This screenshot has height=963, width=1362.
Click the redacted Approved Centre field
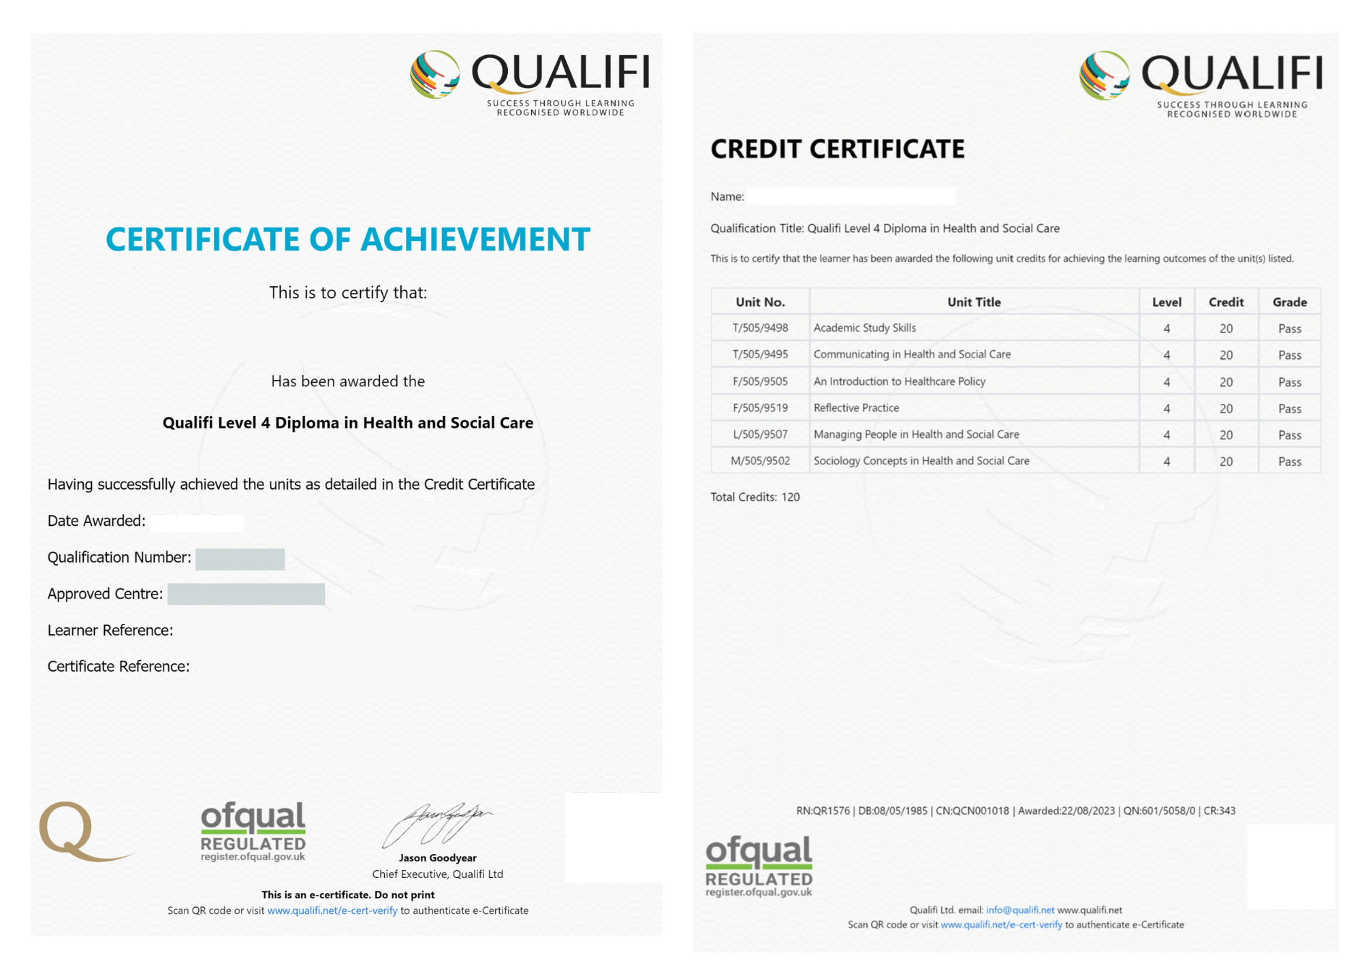(246, 594)
